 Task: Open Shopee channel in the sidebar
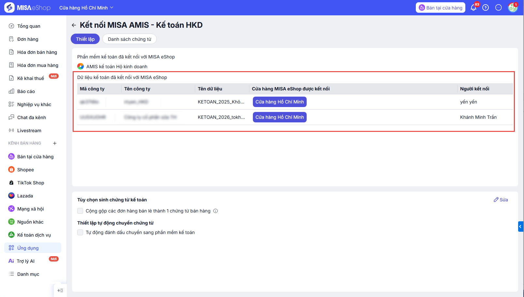click(x=33, y=170)
